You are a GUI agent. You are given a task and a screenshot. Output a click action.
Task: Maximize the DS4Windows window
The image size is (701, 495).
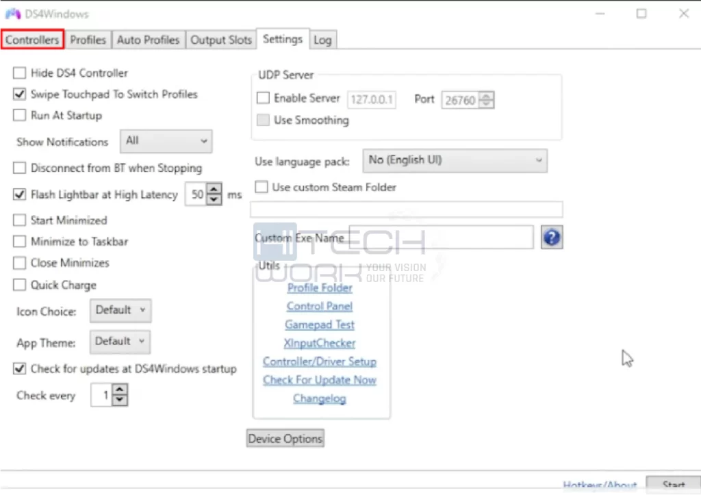pyautogui.click(x=641, y=14)
